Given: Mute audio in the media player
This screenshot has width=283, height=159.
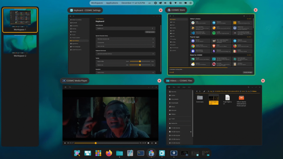Looking at the screenshot, I should click(x=156, y=143).
